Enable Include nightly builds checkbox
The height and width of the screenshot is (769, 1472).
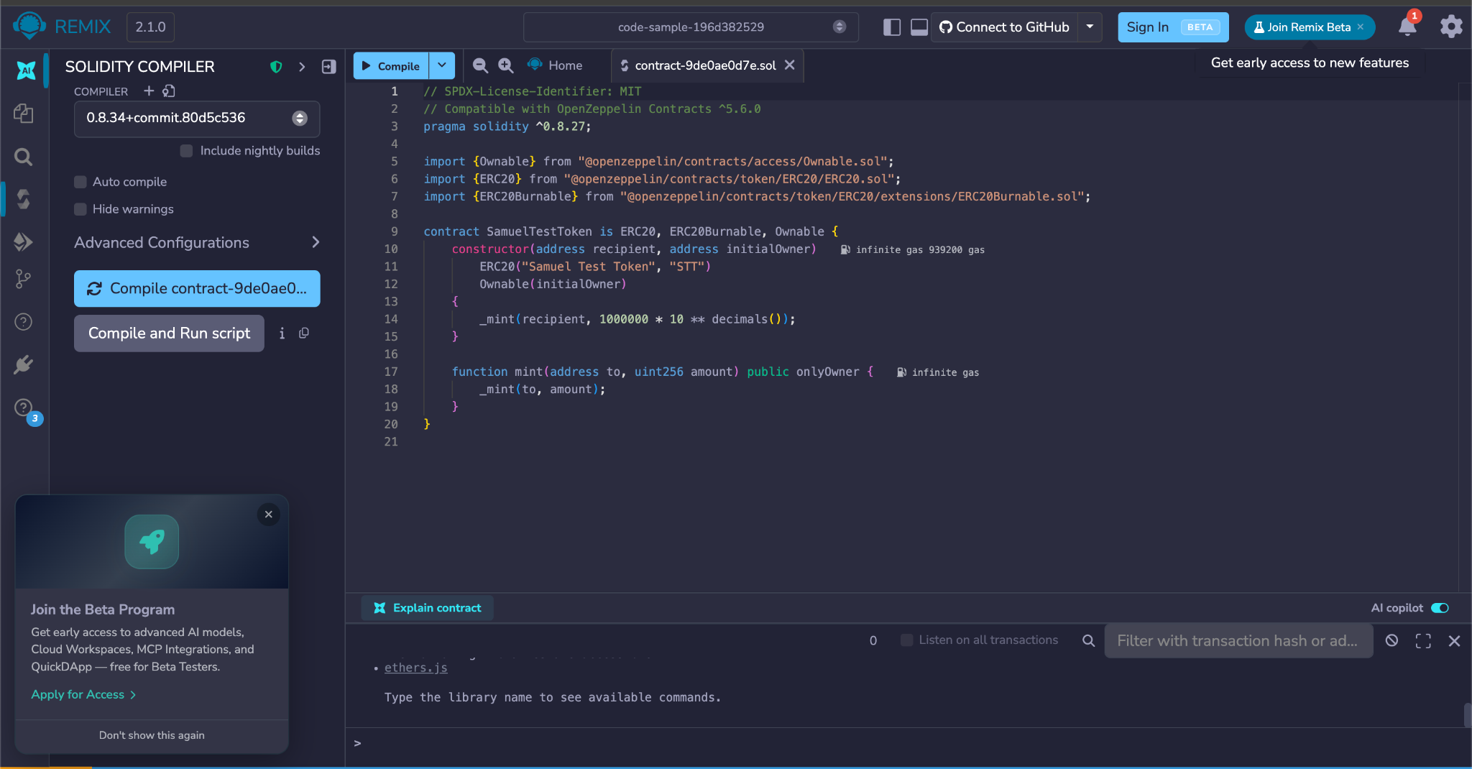click(x=186, y=151)
